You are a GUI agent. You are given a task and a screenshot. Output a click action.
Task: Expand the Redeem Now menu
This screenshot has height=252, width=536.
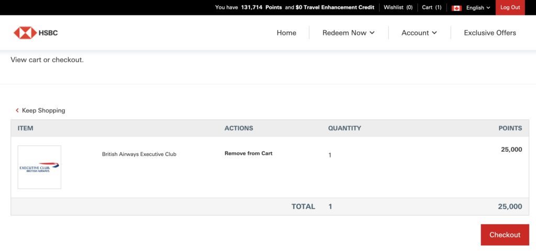(x=348, y=33)
